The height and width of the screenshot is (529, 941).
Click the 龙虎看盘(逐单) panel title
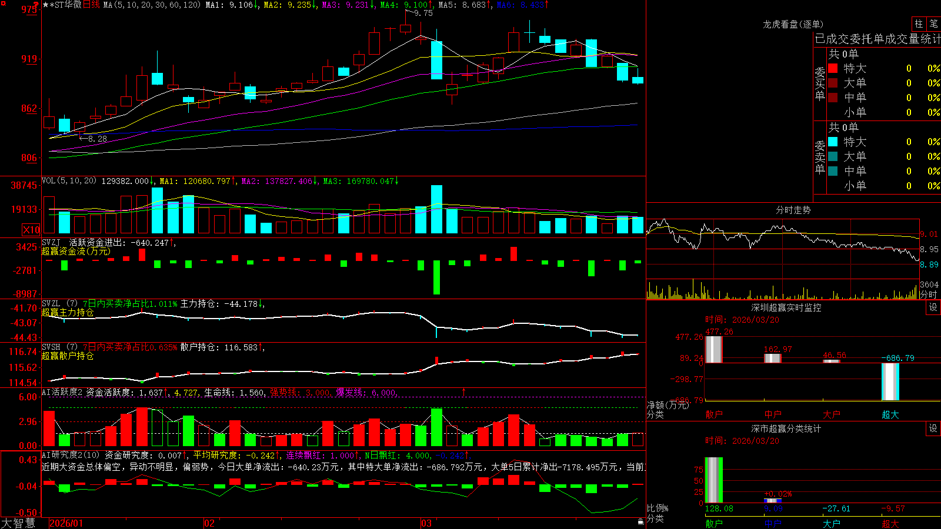793,24
